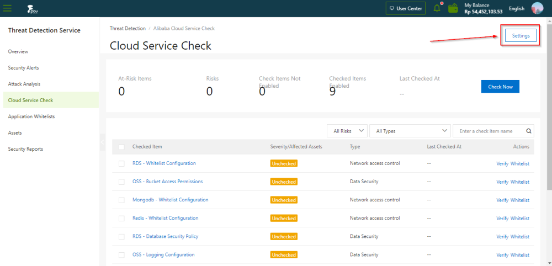Viewport: 552px width, 266px height.
Task: Open RDS - Database Security Policy link
Action: point(166,236)
